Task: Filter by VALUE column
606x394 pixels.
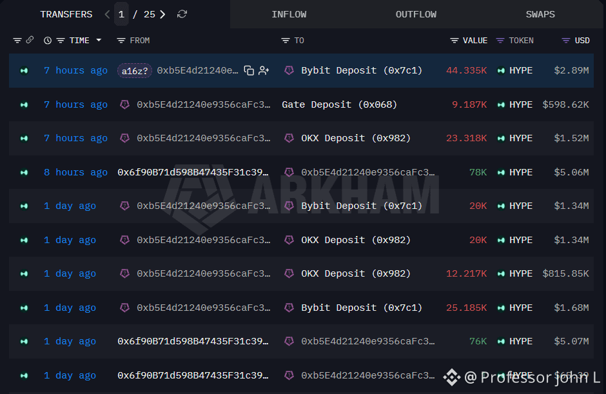Action: tap(454, 40)
